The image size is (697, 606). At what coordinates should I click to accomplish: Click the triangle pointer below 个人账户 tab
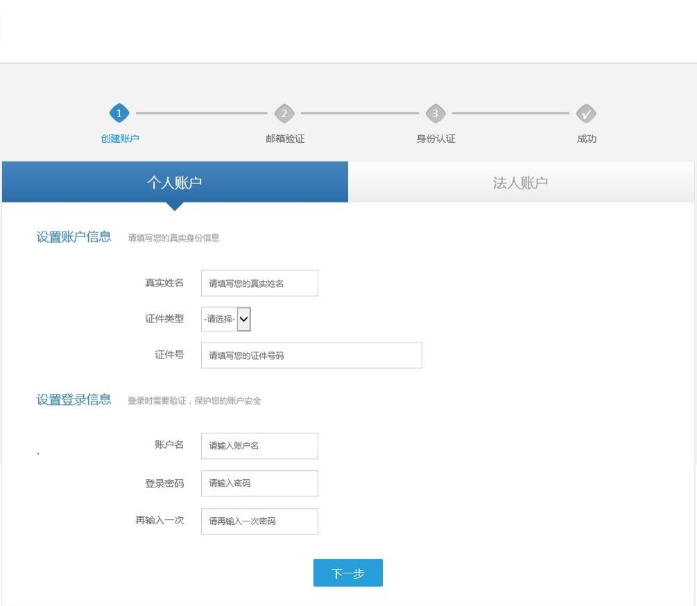pyautogui.click(x=175, y=206)
